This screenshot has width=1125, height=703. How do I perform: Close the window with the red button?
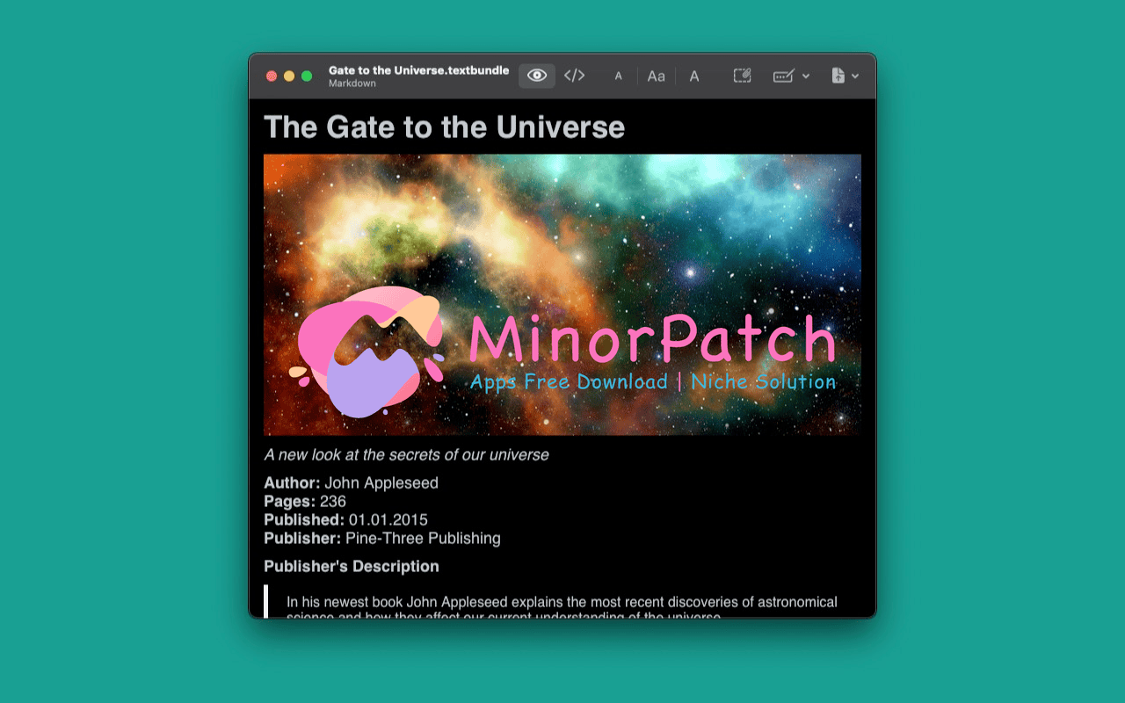272,76
